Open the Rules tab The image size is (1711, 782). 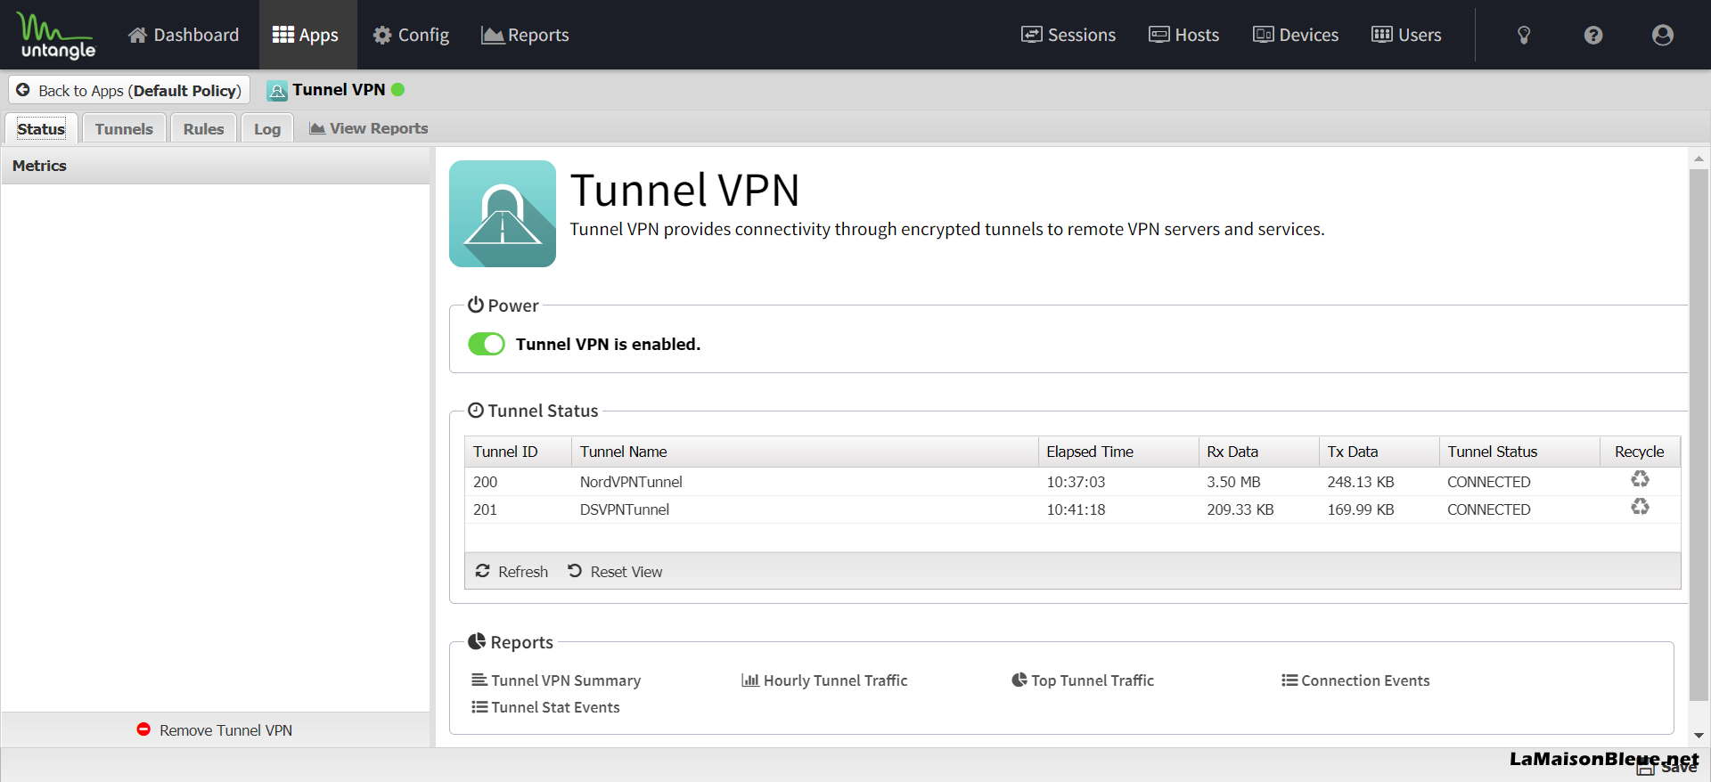point(203,129)
